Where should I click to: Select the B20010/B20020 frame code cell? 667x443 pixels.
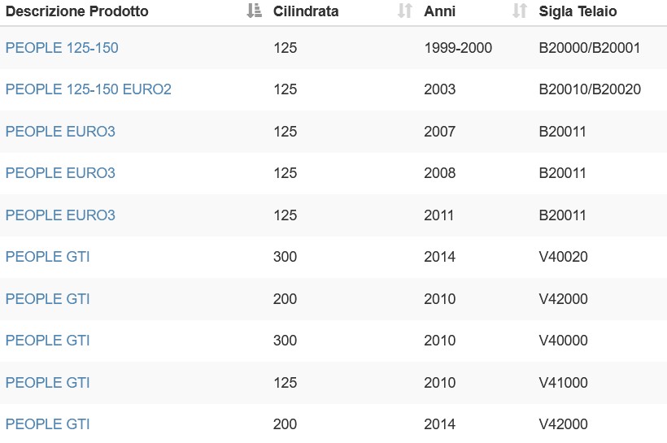(590, 89)
